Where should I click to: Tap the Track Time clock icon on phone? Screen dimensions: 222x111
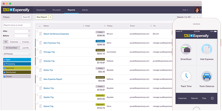click(x=186, y=76)
